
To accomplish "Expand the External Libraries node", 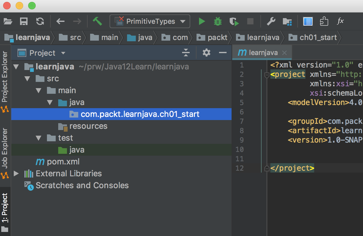I will point(16,173).
